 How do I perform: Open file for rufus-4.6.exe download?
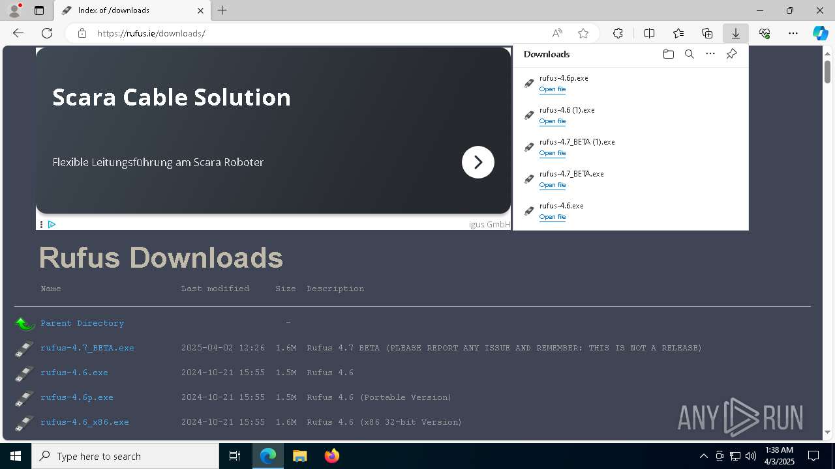(x=553, y=217)
